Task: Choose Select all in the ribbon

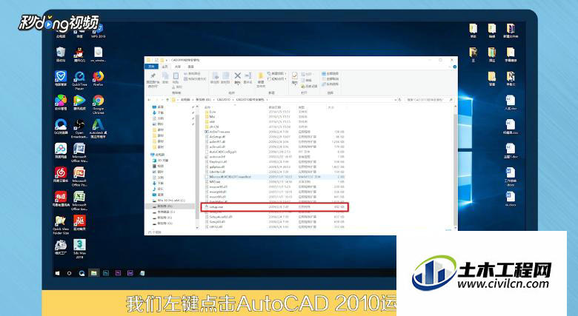Action: (330, 74)
